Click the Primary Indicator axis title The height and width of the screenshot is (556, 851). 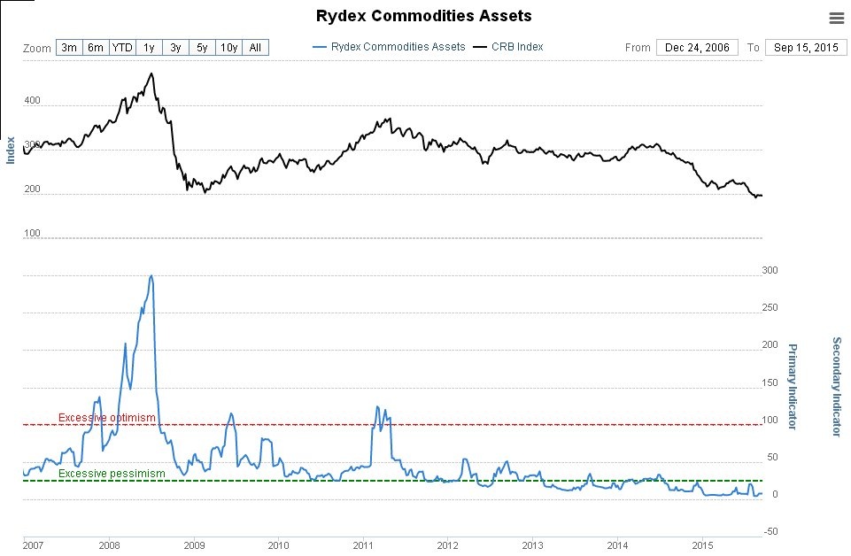(x=793, y=387)
